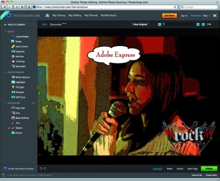Click Save Copy
Screen dimensions: 220x181
tap(192, 169)
